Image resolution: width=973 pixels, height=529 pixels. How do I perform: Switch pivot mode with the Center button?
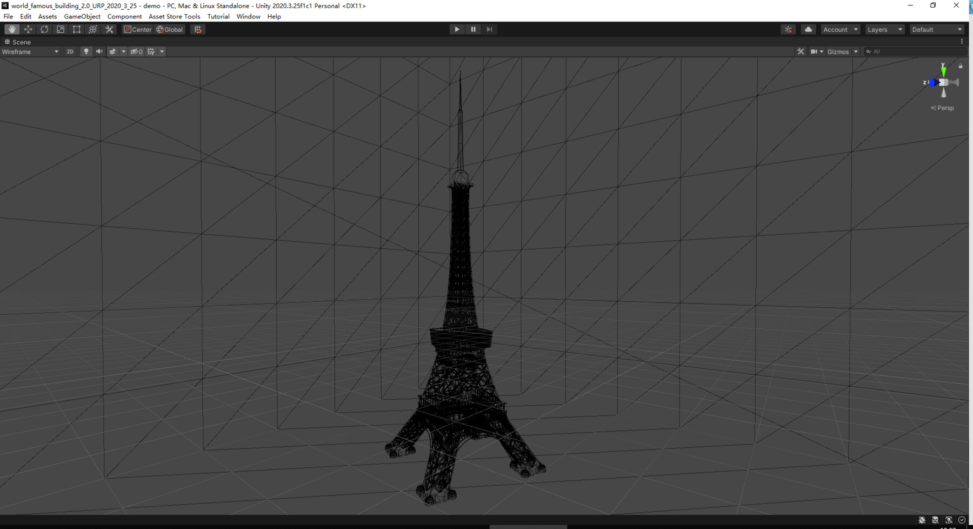click(x=138, y=29)
